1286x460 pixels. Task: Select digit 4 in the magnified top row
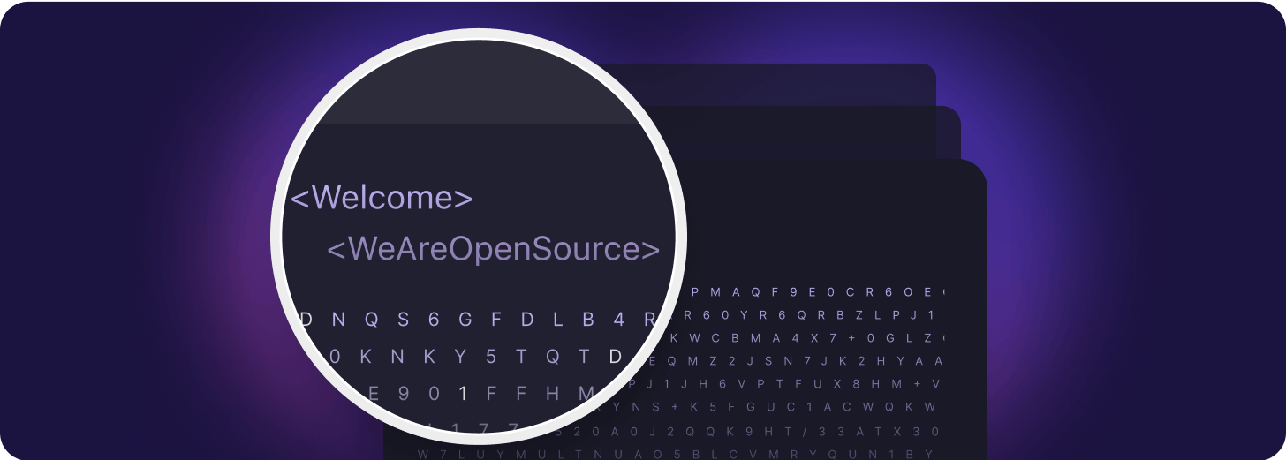pyautogui.click(x=619, y=320)
